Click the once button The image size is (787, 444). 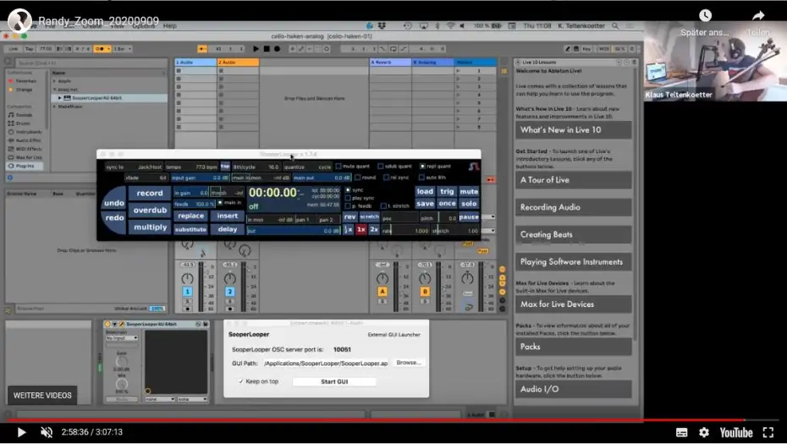pyautogui.click(x=447, y=203)
